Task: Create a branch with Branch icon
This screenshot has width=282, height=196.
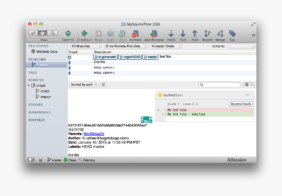Action: tap(207, 34)
